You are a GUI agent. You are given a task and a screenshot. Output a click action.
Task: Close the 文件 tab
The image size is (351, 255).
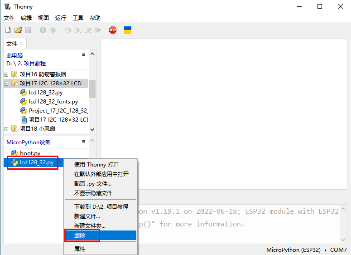click(x=21, y=44)
